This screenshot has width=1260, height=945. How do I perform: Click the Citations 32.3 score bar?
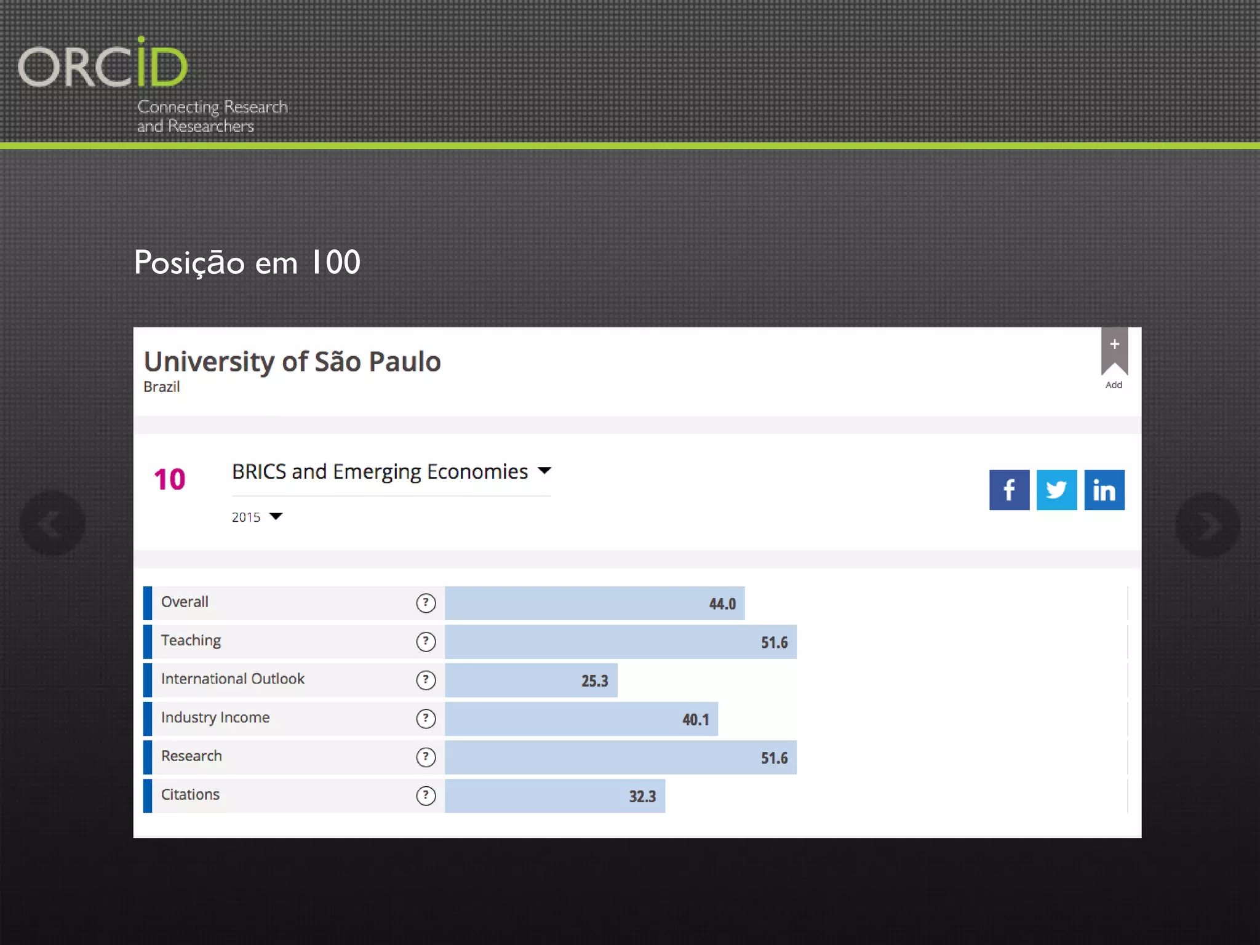555,795
